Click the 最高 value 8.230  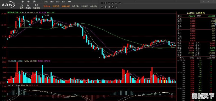[x=212, y=46]
